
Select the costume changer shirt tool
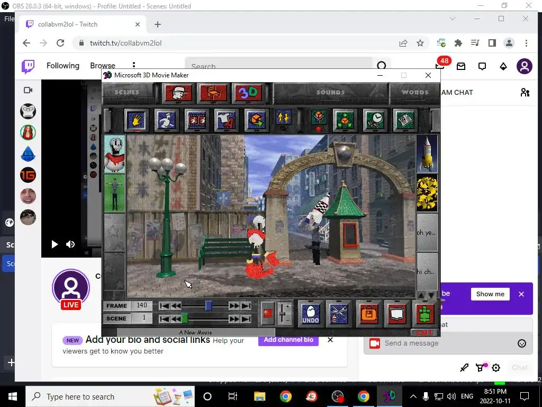pyautogui.click(x=227, y=120)
